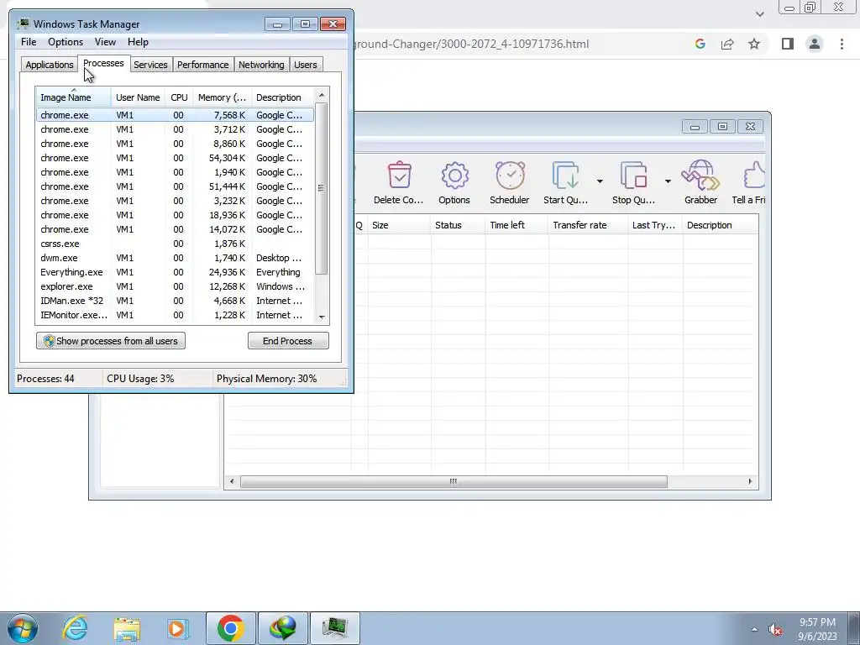This screenshot has width=860, height=645.
Task: Sort processes by Memory column header
Action: point(222,97)
